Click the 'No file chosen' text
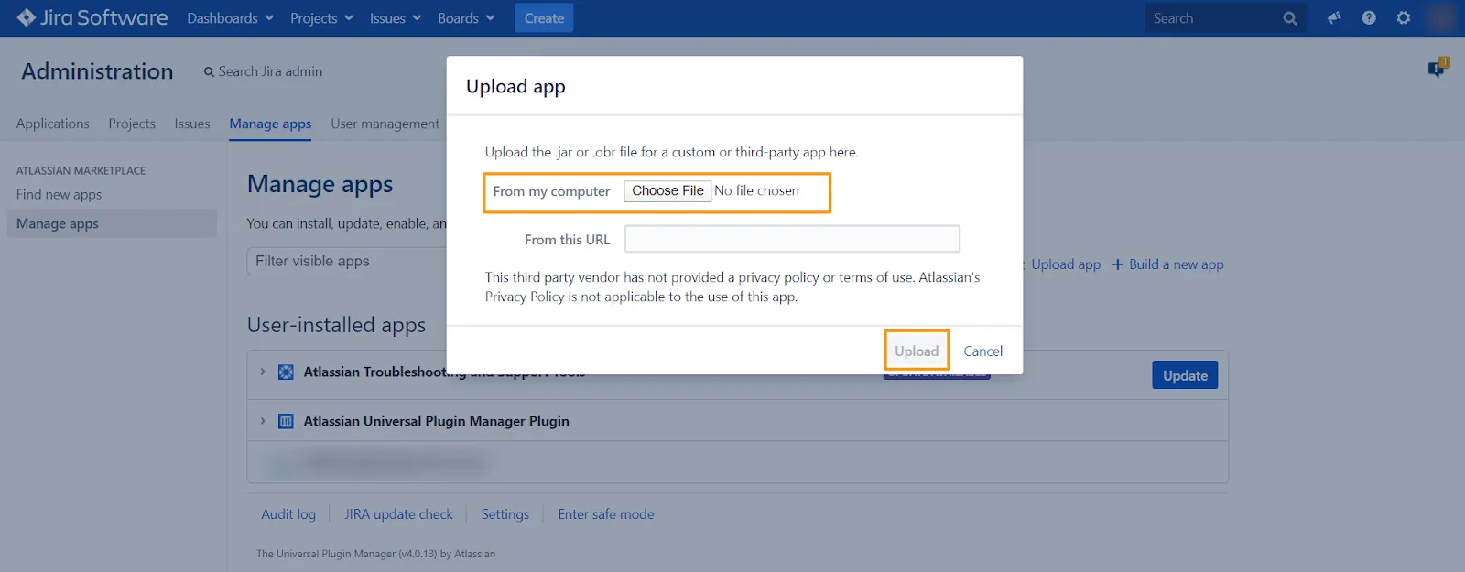This screenshot has height=572, width=1465. click(x=756, y=190)
